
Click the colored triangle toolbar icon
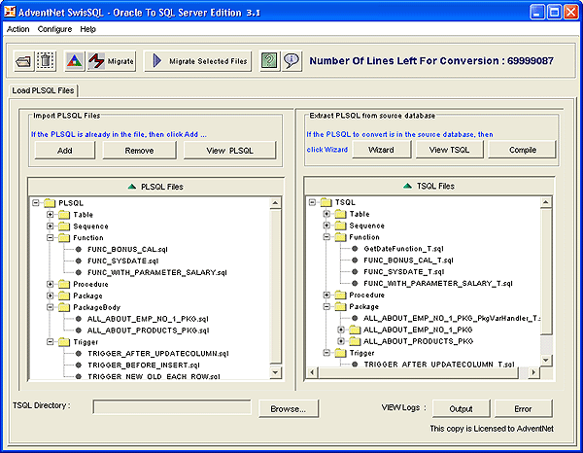[x=75, y=61]
